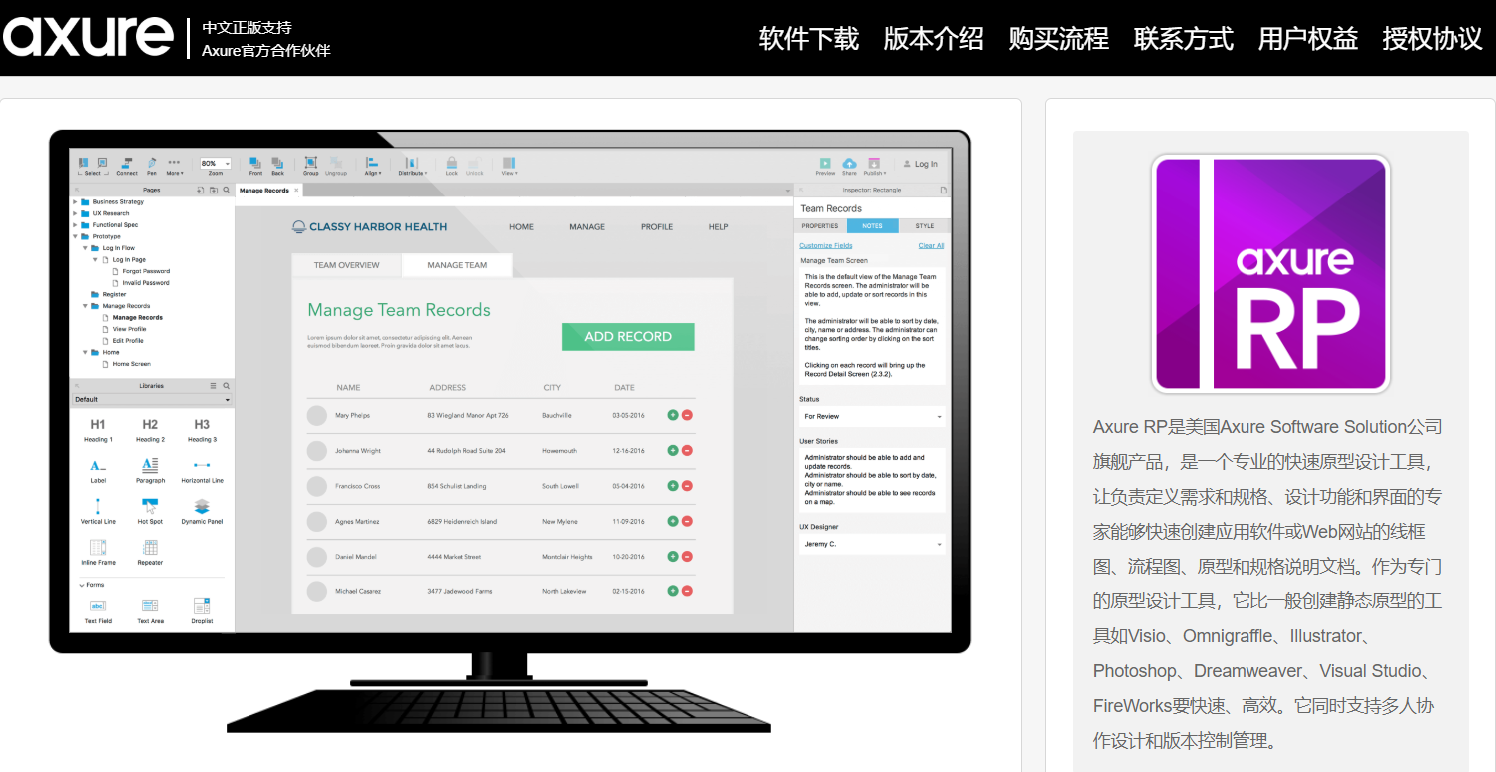Expand the UX Research folder

point(75,213)
